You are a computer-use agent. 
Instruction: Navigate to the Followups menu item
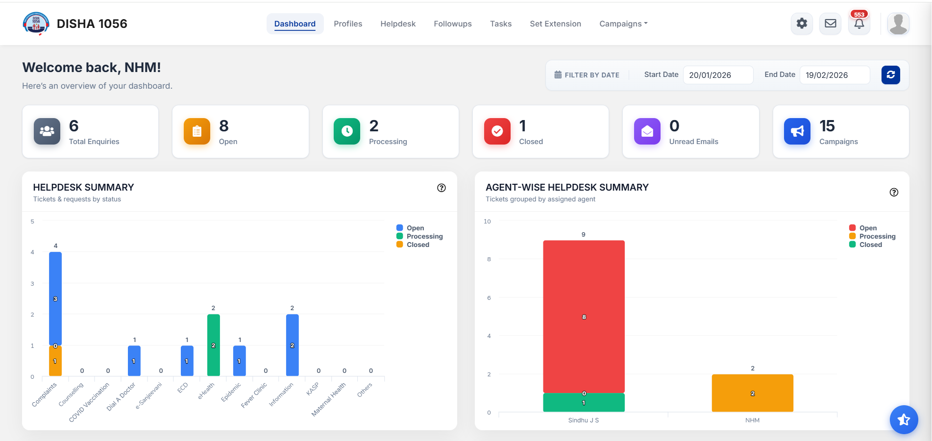[452, 24]
